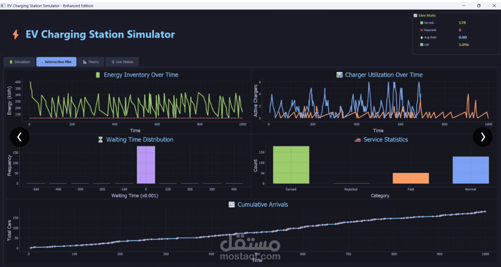
Task: Click the Waiting Time Distribution title
Action: (x=139, y=139)
